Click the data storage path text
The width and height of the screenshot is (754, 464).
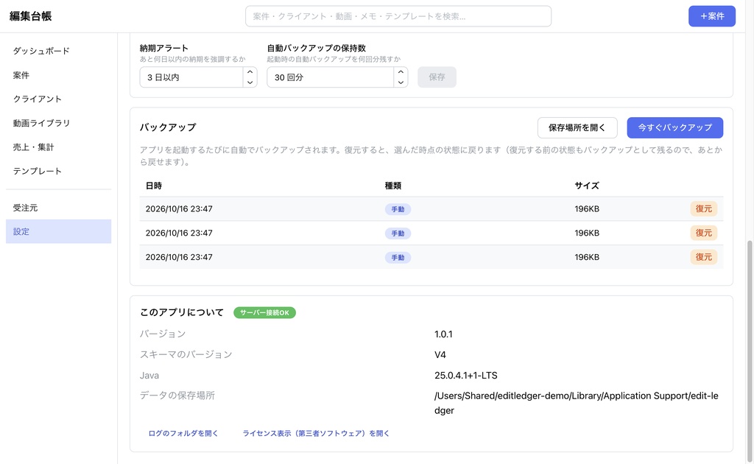576,403
